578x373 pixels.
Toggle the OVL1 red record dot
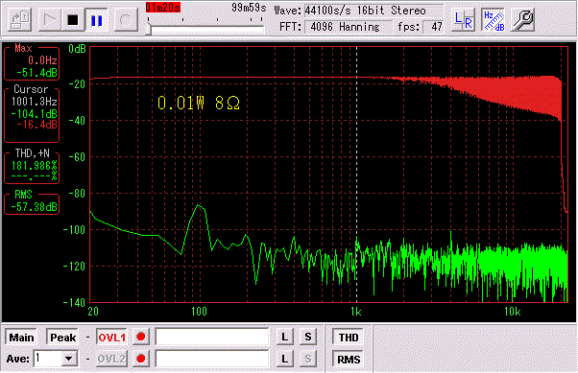(x=141, y=337)
